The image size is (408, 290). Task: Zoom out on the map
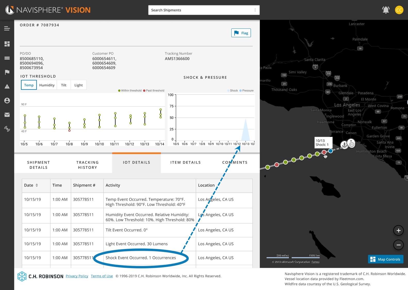point(398,245)
